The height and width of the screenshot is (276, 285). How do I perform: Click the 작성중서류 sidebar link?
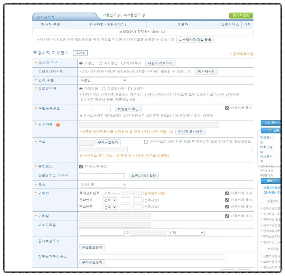[266, 159]
